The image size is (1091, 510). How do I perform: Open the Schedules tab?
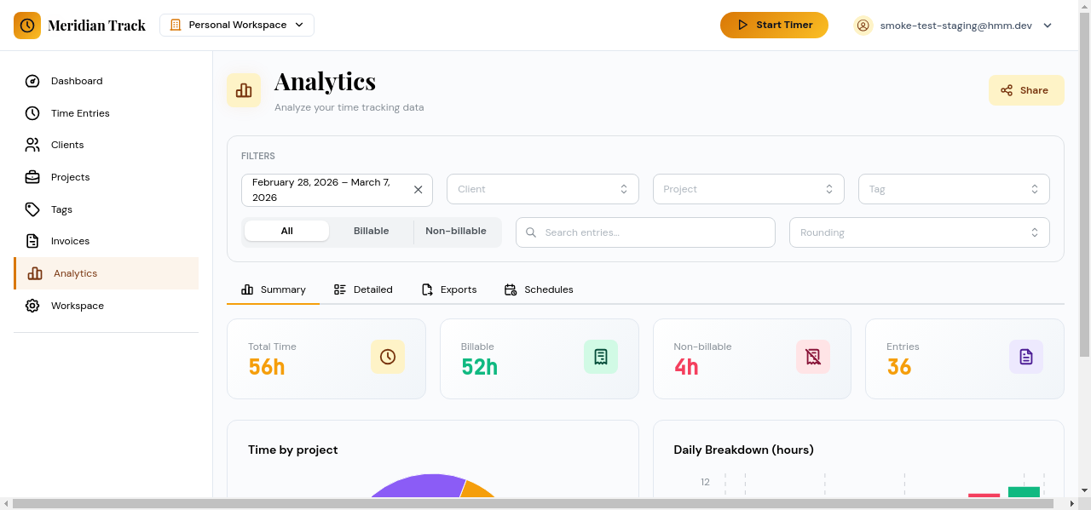tap(539, 289)
